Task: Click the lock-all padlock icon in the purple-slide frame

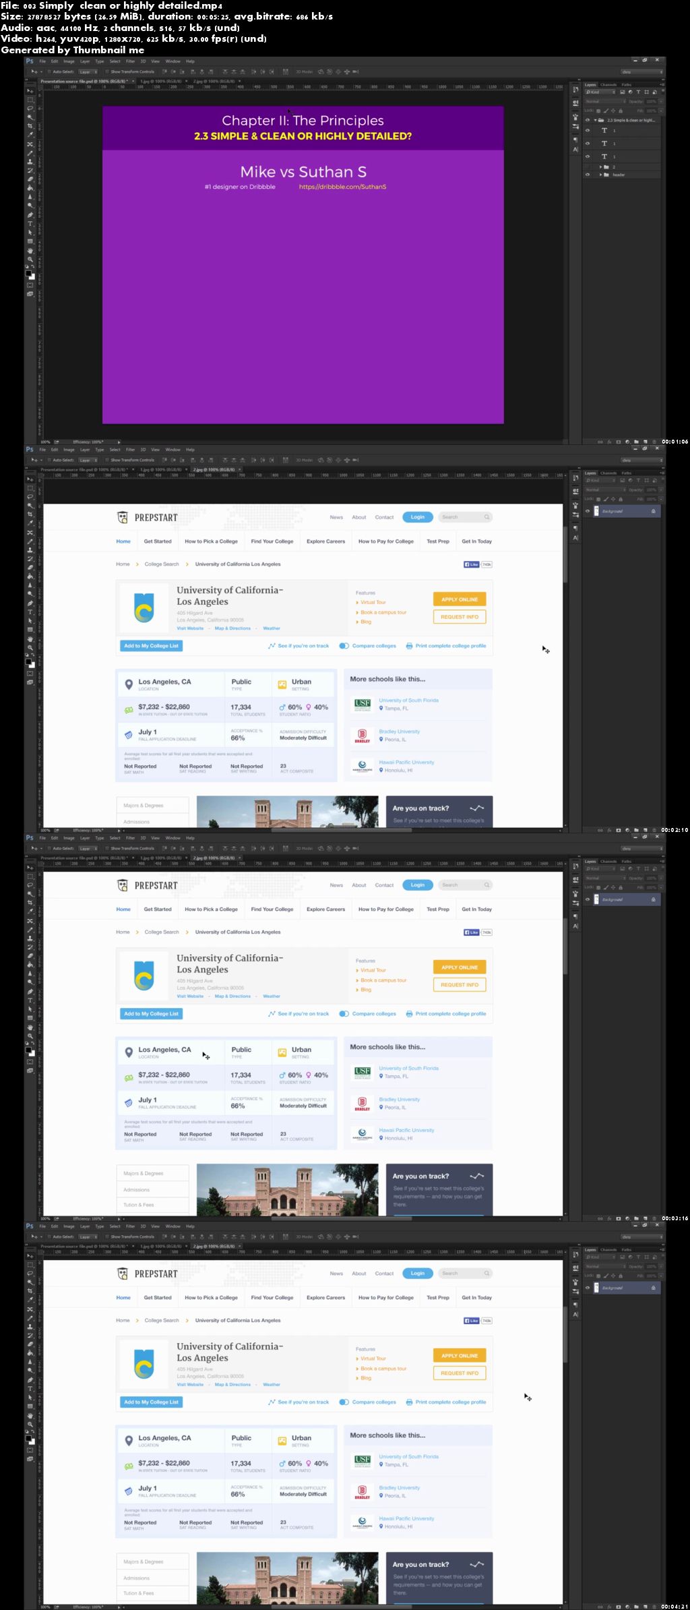Action: [621, 111]
